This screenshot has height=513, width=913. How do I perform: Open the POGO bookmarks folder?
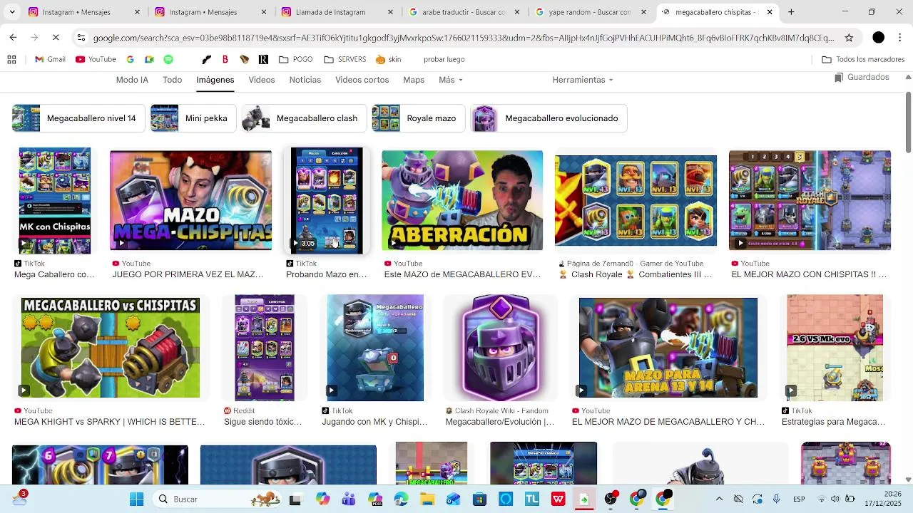pos(295,60)
